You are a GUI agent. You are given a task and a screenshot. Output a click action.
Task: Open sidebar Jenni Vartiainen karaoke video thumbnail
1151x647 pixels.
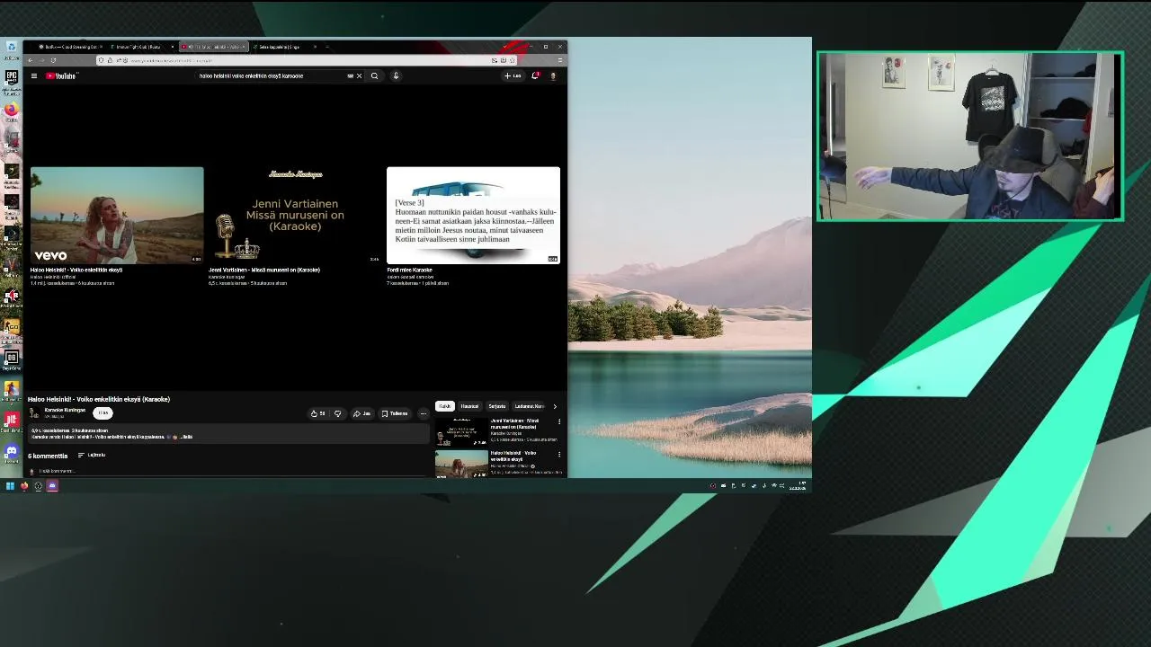[x=462, y=432]
